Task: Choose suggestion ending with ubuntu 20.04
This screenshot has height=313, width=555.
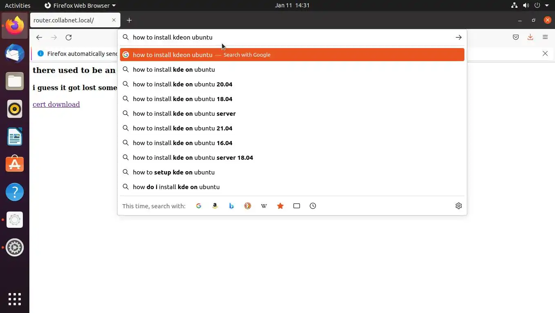Action: (292, 84)
